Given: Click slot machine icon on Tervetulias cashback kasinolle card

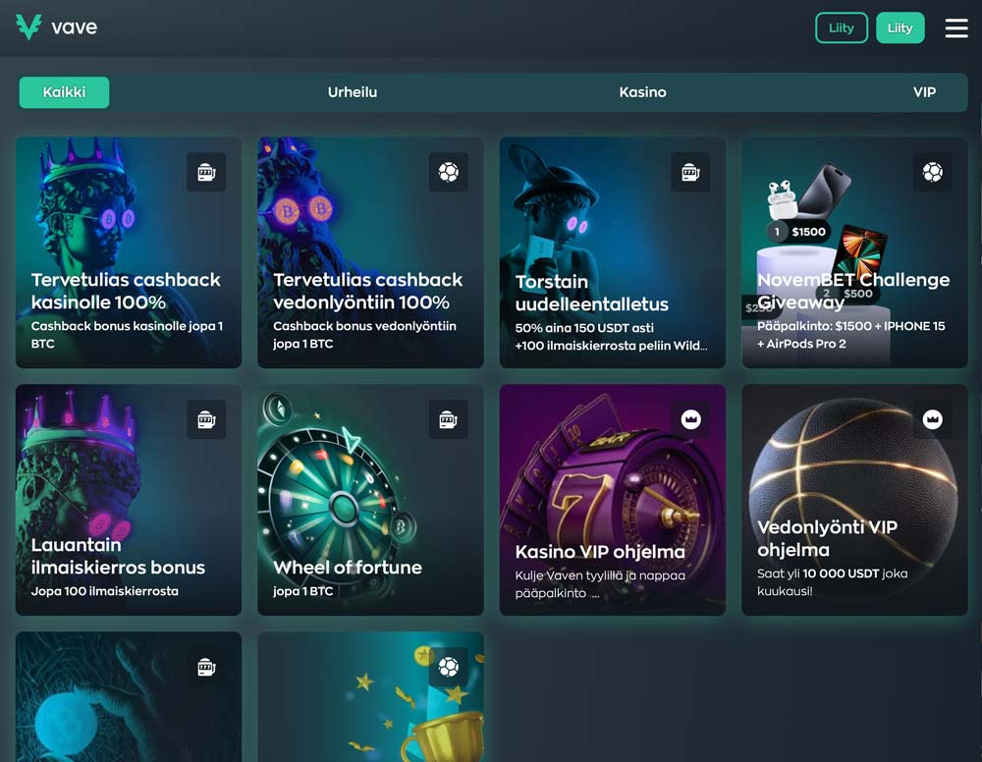Looking at the screenshot, I should [206, 172].
